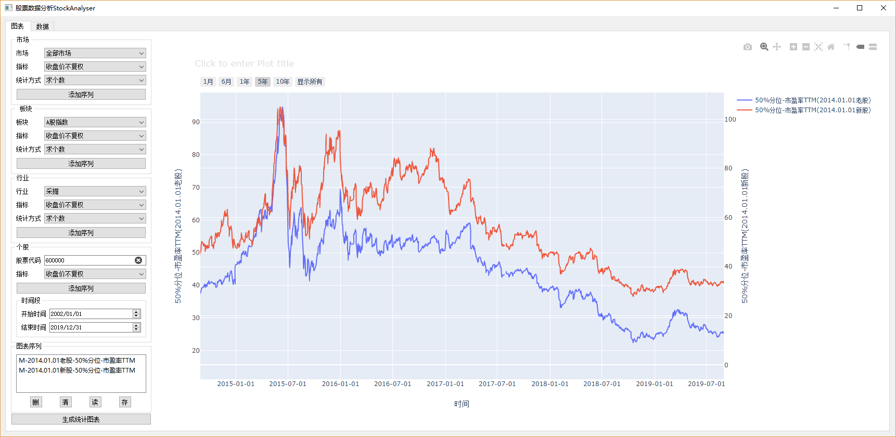Click 添加序列 button in the 个股 section
The image size is (896, 437).
click(81, 288)
